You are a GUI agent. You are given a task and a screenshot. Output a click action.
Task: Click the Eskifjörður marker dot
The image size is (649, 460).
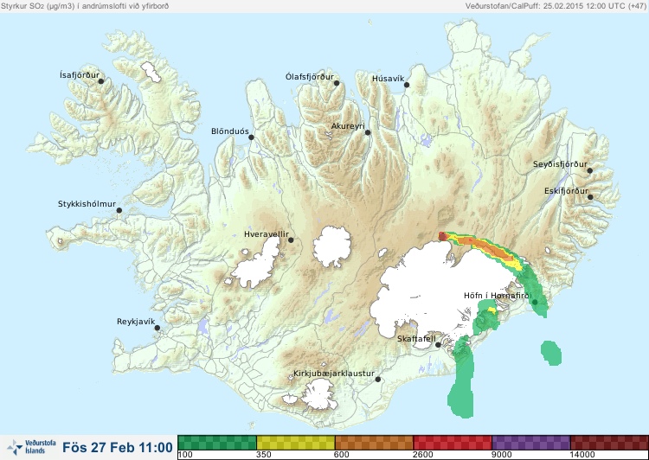click(590, 197)
